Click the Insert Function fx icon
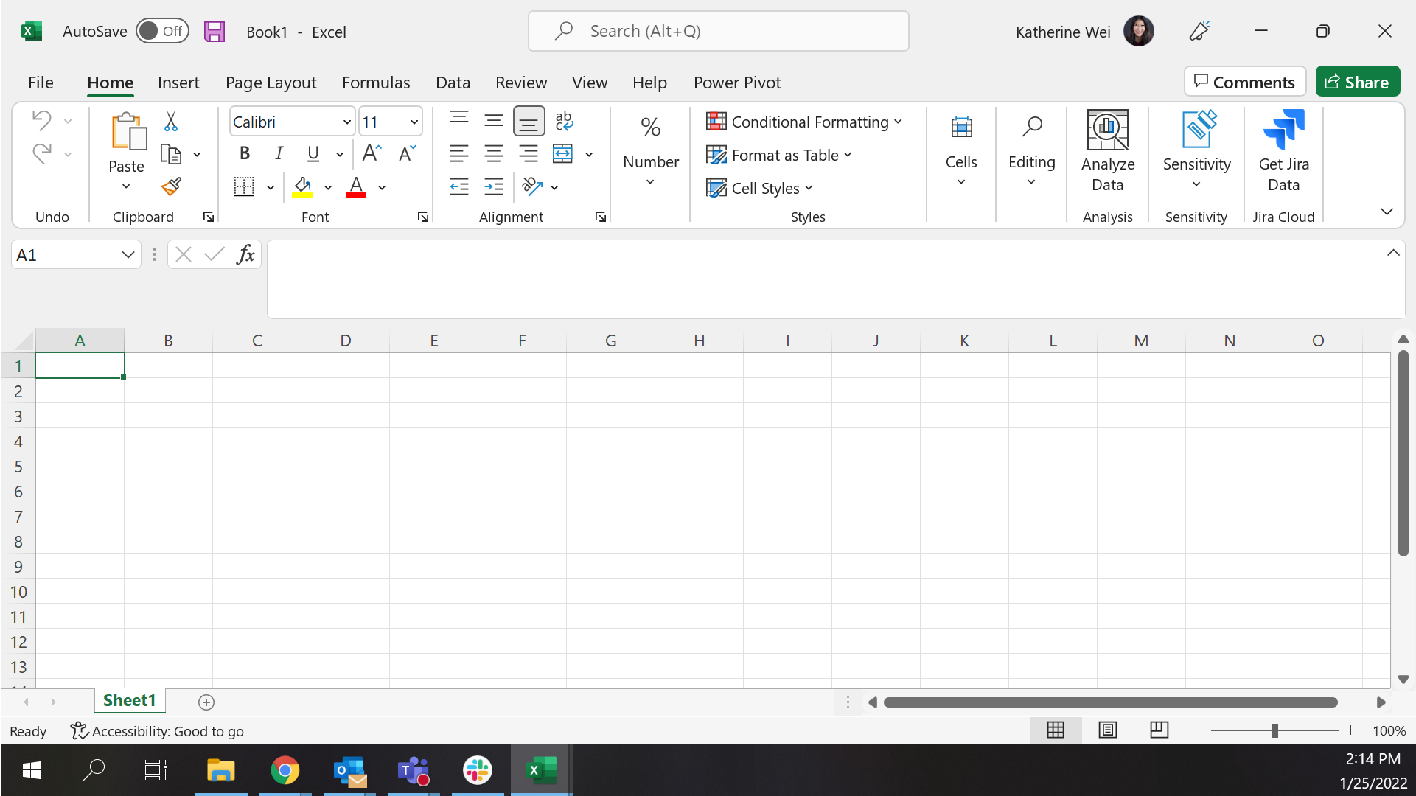The image size is (1416, 796). pos(245,255)
